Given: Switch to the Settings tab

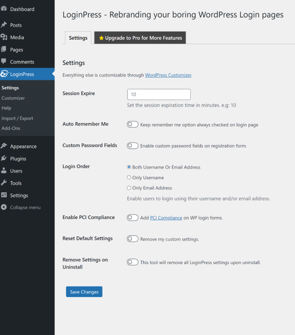Looking at the screenshot, I should point(78,38).
